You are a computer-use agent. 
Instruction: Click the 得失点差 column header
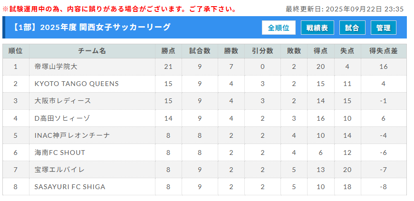click(383, 51)
